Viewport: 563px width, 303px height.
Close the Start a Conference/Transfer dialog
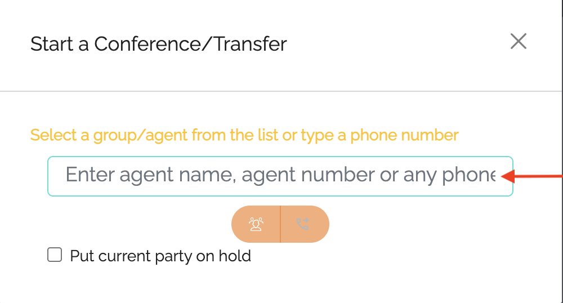pos(519,41)
